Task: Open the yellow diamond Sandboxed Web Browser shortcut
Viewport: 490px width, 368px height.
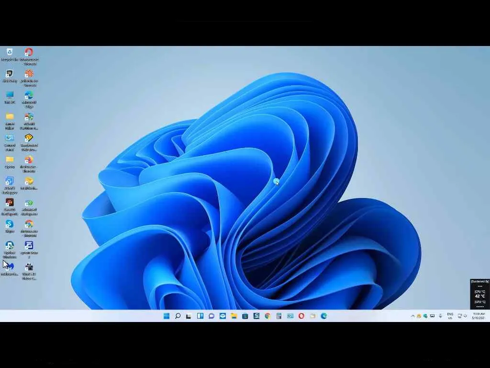Action: tap(29, 142)
